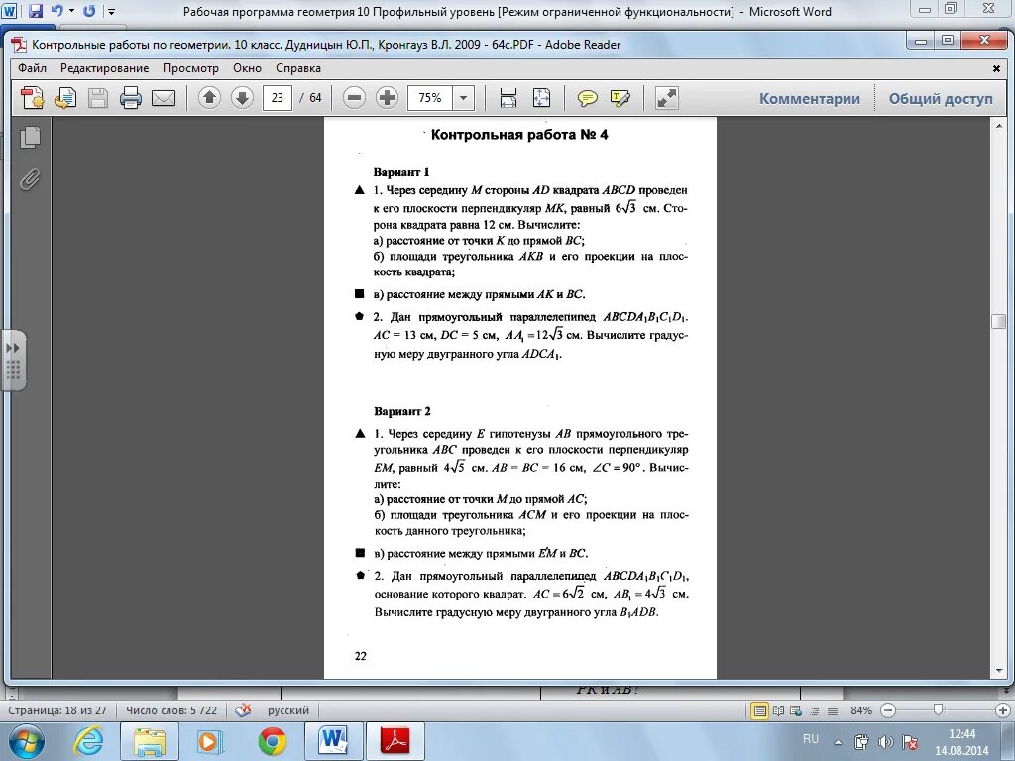Click Word zoom in plus button
Screen dimensions: 1015x761
coord(1005,710)
